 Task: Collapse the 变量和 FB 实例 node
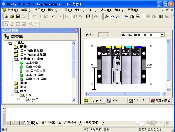[x=7, y=59]
